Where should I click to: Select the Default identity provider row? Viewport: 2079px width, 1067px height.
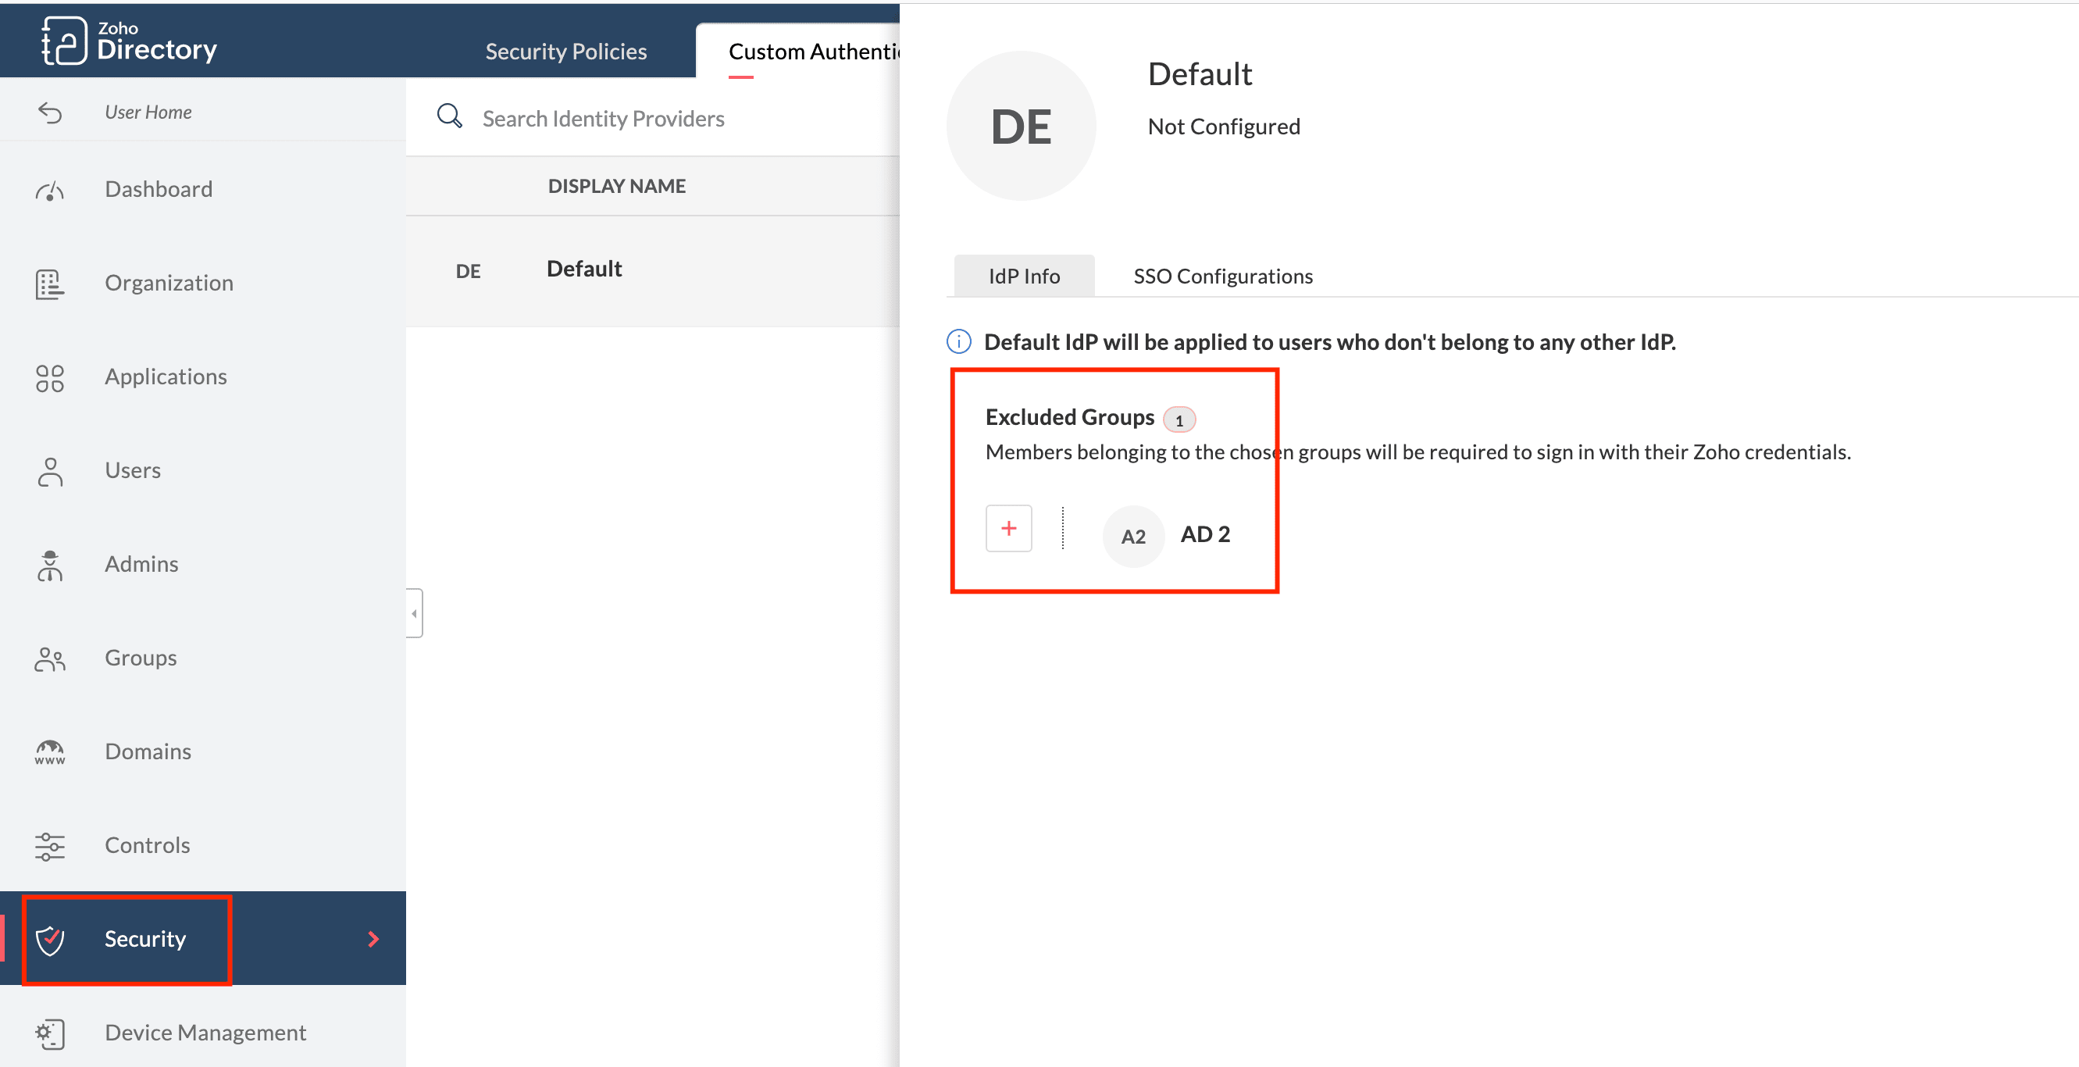click(584, 269)
